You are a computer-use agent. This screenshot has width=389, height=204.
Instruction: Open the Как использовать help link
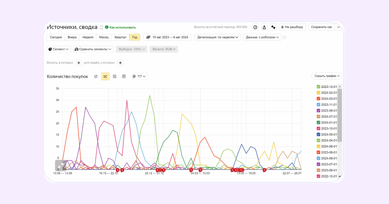120,27
